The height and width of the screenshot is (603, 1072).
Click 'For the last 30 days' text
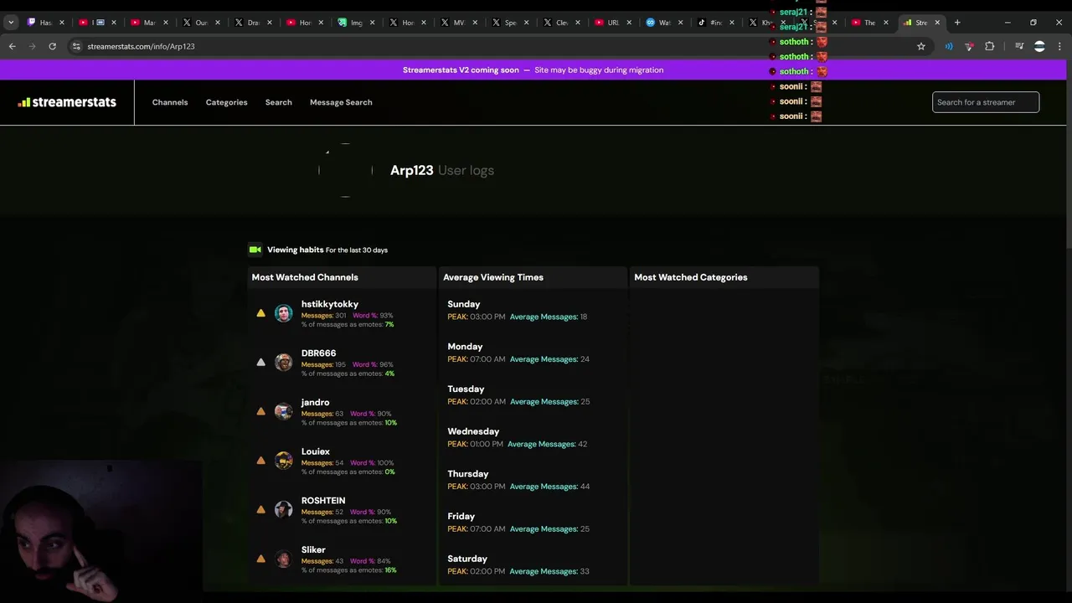(x=357, y=250)
